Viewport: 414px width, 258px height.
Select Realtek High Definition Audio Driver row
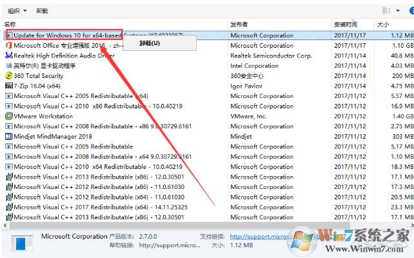(64, 55)
